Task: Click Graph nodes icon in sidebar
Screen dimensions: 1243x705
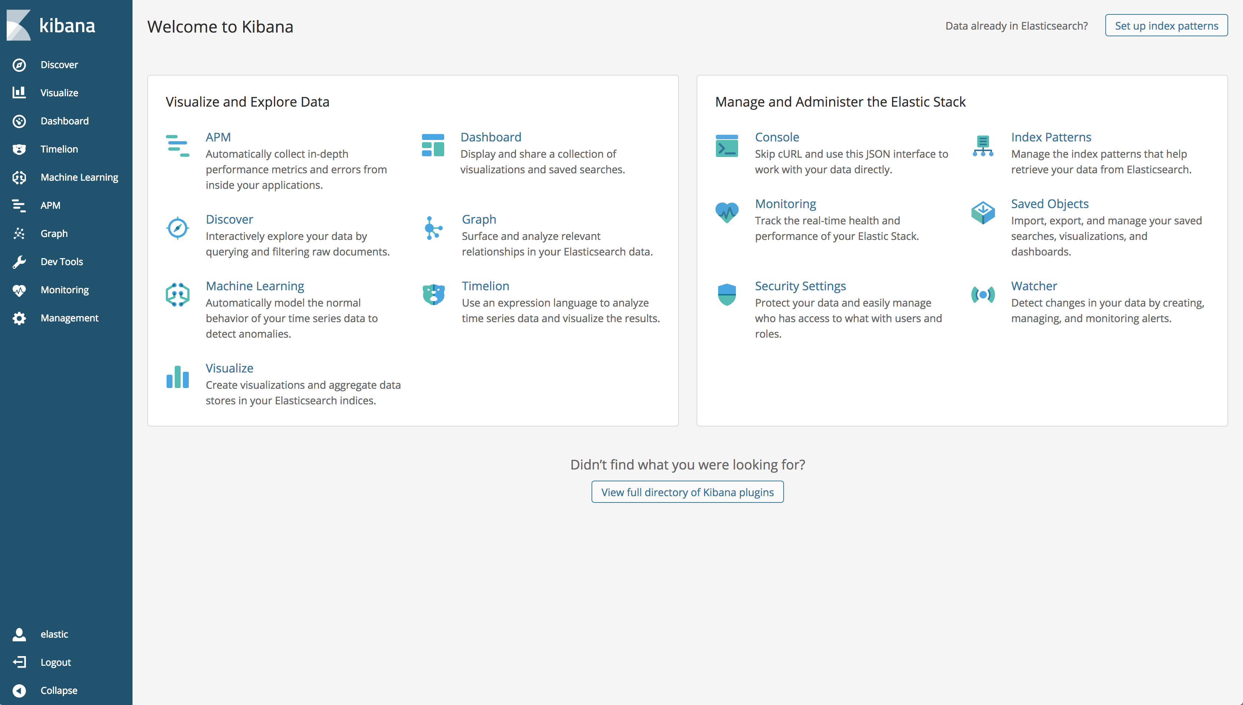Action: [x=19, y=233]
